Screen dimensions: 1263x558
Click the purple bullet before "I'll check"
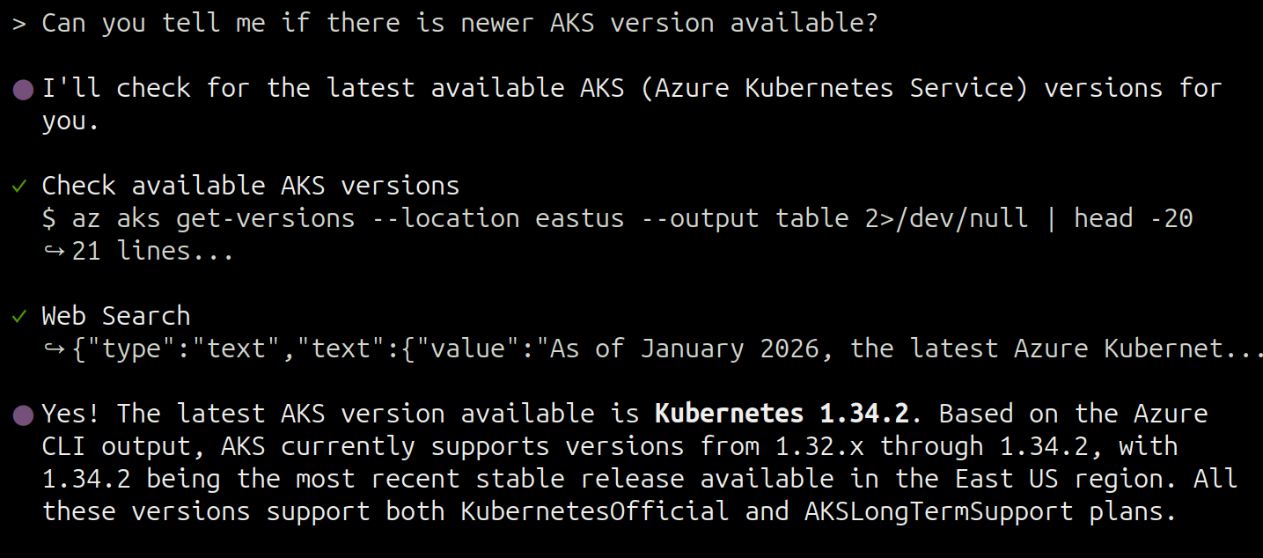24,89
